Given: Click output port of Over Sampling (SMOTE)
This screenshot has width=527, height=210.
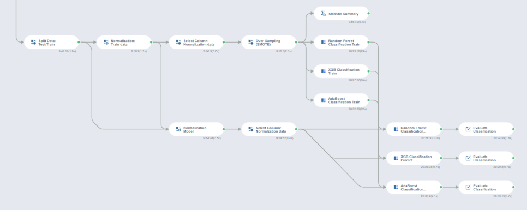Looking at the screenshot, I should pos(296,43).
